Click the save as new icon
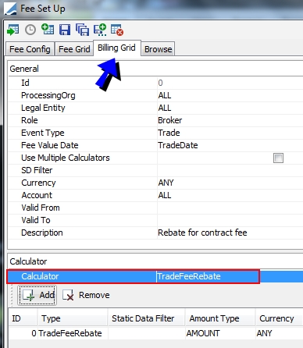 (100, 30)
